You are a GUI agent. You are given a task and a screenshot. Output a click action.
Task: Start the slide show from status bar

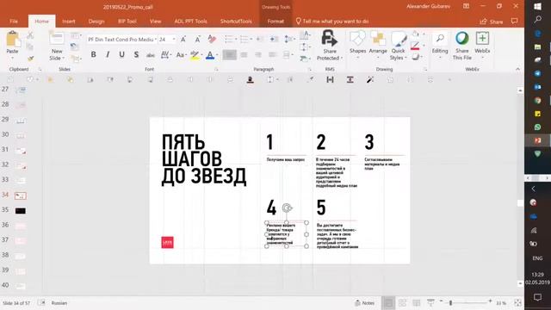tap(430, 302)
